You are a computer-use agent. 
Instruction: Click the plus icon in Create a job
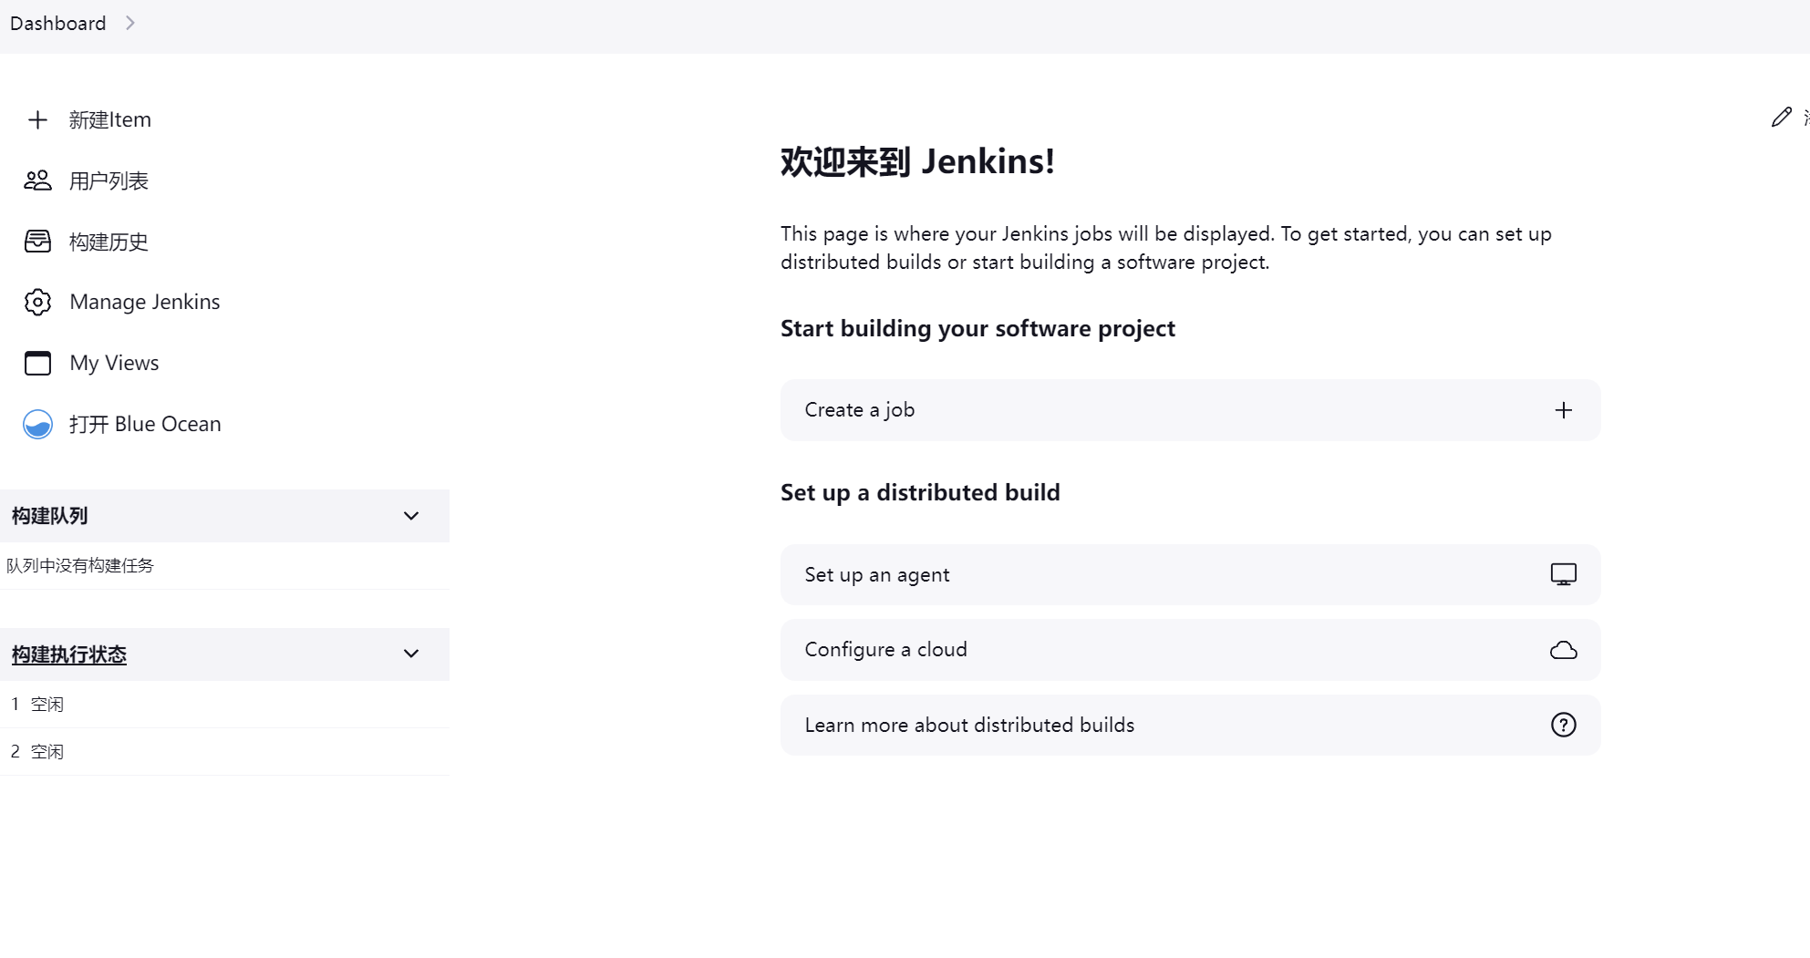click(1563, 410)
